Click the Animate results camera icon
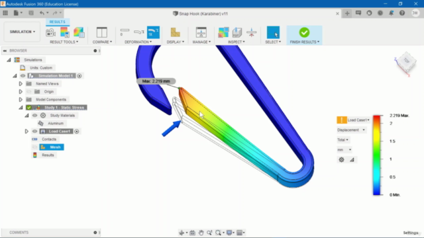Viewport: 424px width, 238px height. (50, 32)
